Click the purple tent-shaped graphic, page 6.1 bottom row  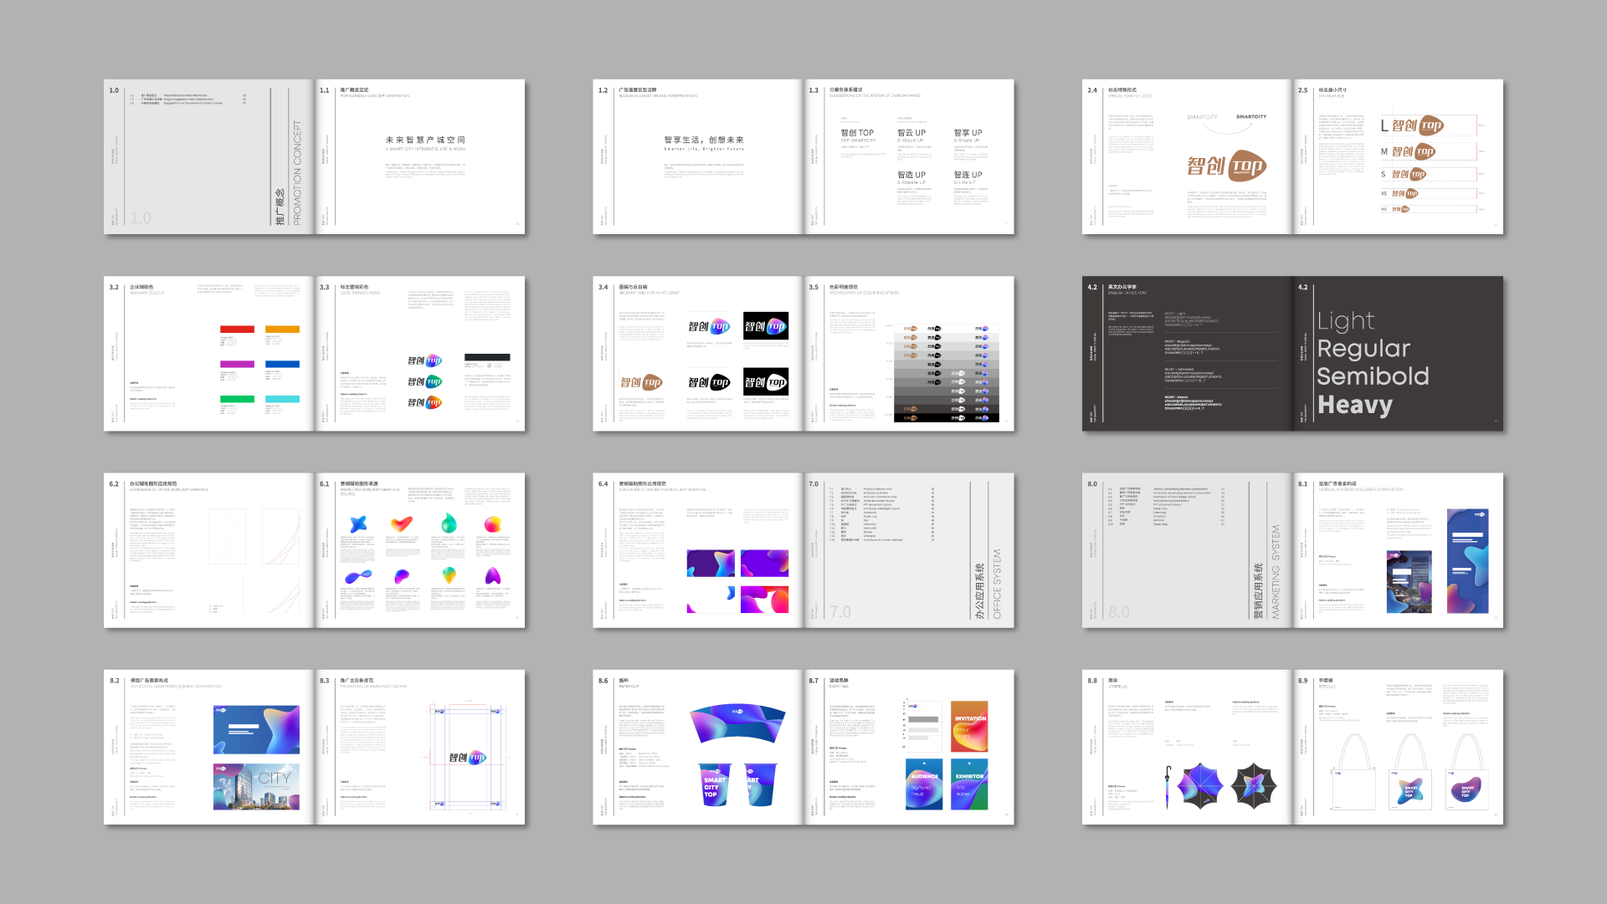(493, 575)
